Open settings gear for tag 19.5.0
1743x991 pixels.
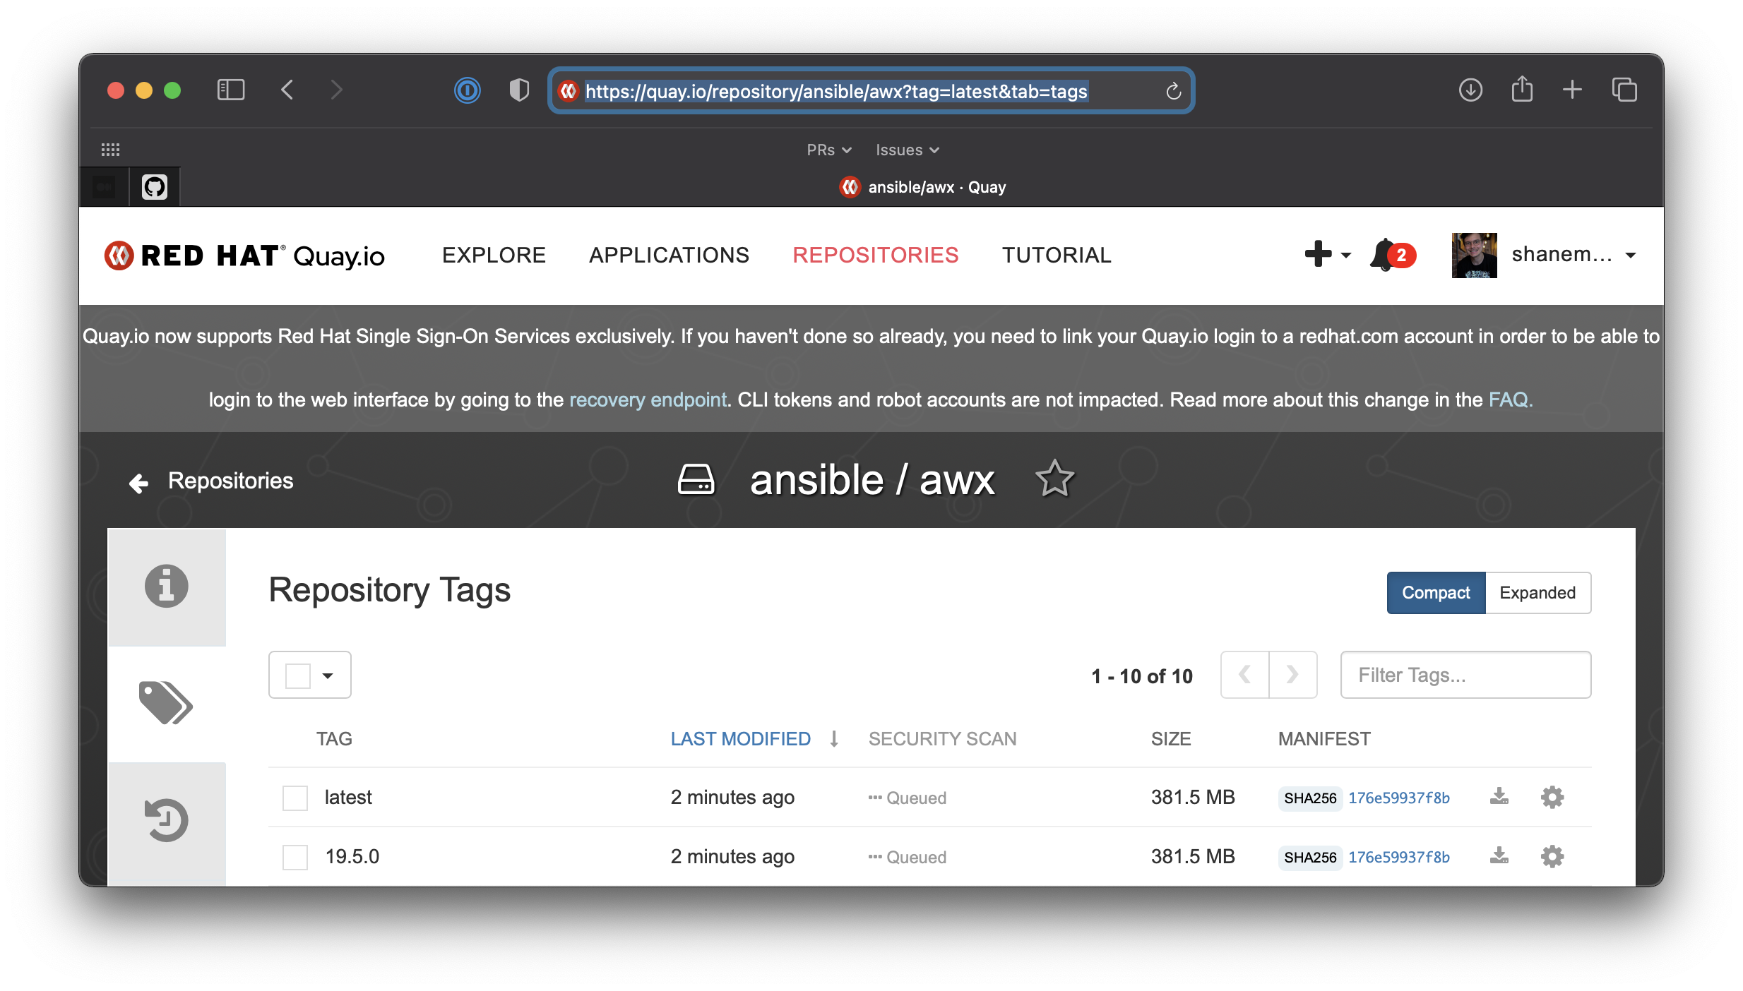pyautogui.click(x=1552, y=856)
